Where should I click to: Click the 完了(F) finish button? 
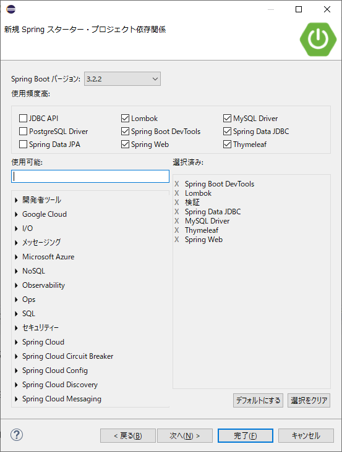click(x=246, y=435)
